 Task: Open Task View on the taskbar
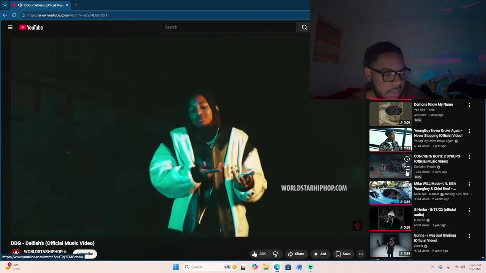pyautogui.click(x=243, y=267)
